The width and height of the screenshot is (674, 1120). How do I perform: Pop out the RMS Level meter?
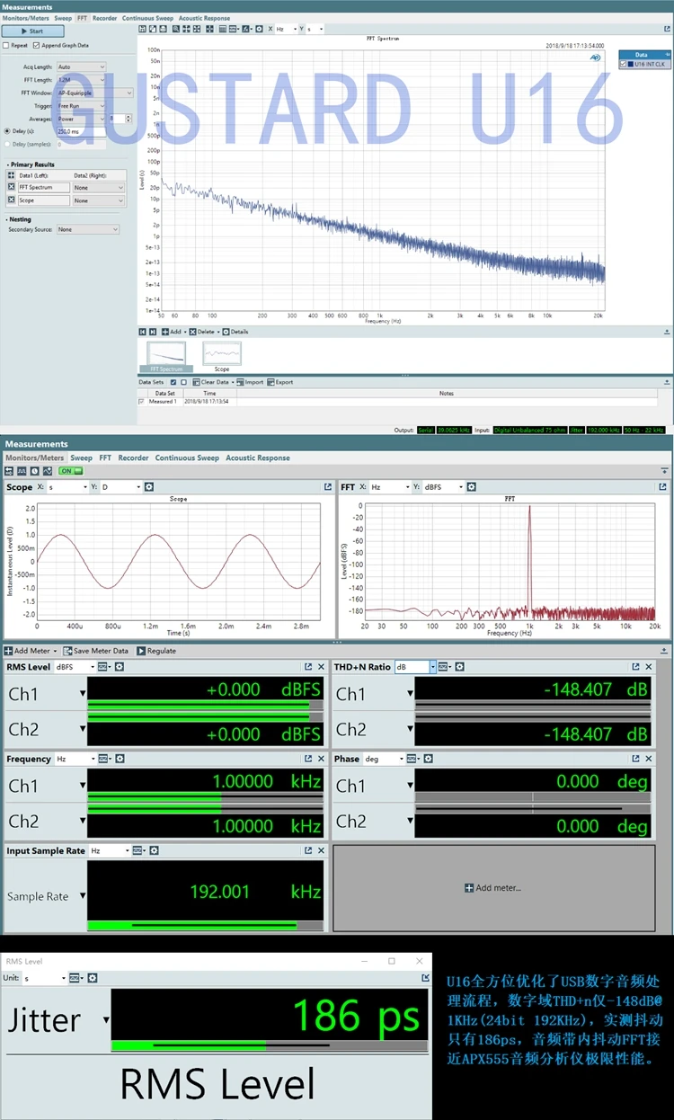pos(308,667)
